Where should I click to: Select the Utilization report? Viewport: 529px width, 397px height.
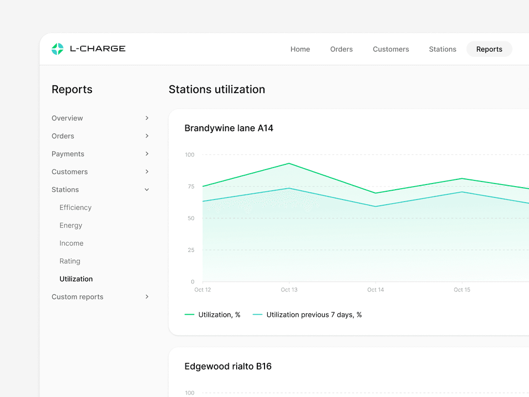coord(76,279)
